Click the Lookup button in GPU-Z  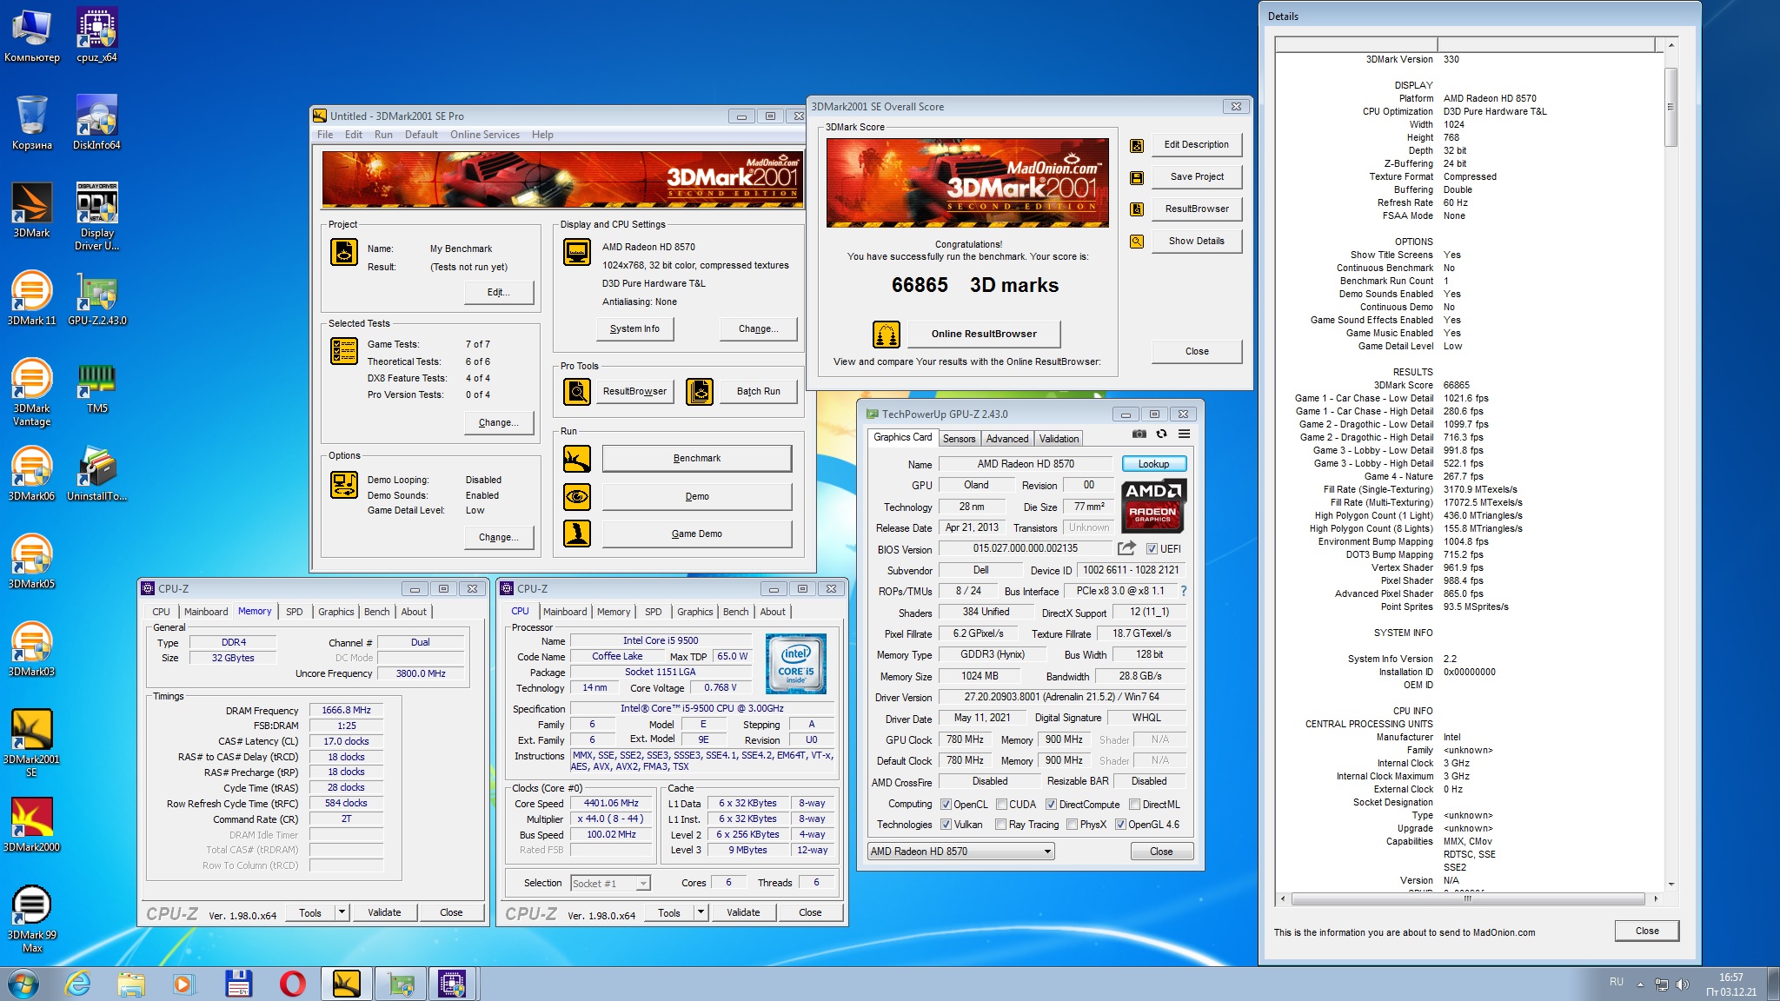click(1153, 464)
